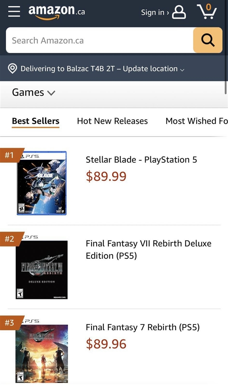Open the Final Fantasy 7 Rebirth (PS5) link
228x385 pixels.
point(142,328)
